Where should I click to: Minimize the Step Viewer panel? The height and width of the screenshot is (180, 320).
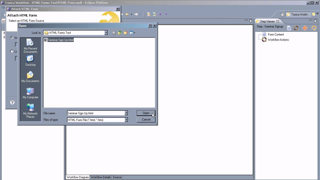pyautogui.click(x=311, y=20)
